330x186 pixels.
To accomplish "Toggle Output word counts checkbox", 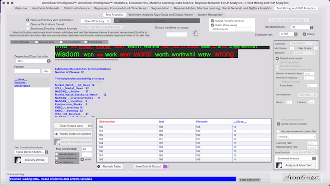I will [x=277, y=58].
